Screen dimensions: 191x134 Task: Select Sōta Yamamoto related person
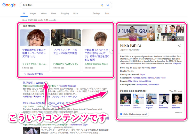pyautogui.click(x=164, y=101)
